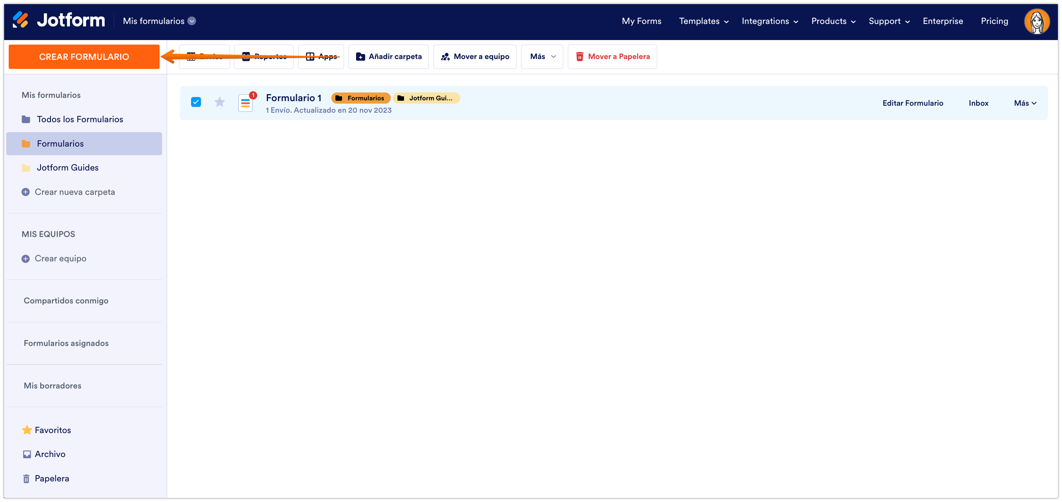The image size is (1062, 502).
Task: Open the Más toolbar dropdown
Action: [542, 57]
